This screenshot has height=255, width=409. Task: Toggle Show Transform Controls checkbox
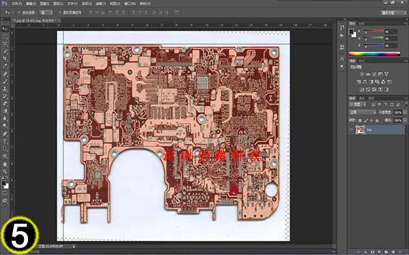point(60,12)
